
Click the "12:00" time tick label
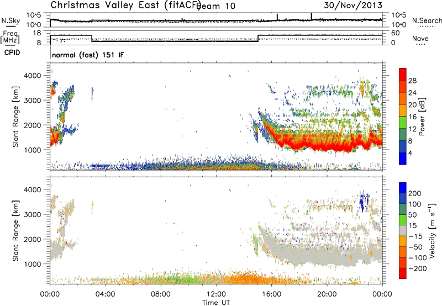pos(216,294)
